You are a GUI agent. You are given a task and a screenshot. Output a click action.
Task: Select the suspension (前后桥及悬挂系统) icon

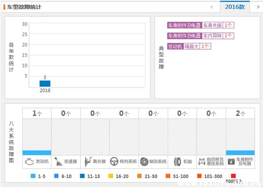[203, 161]
